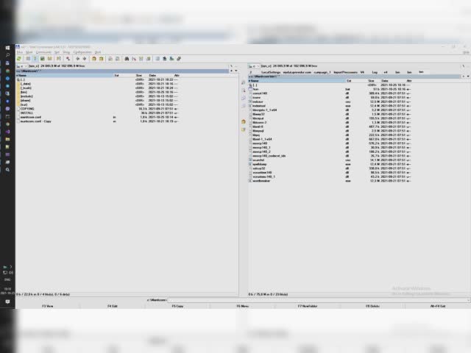Click into the command line input field
The image size is (471, 353).
tap(317, 300)
